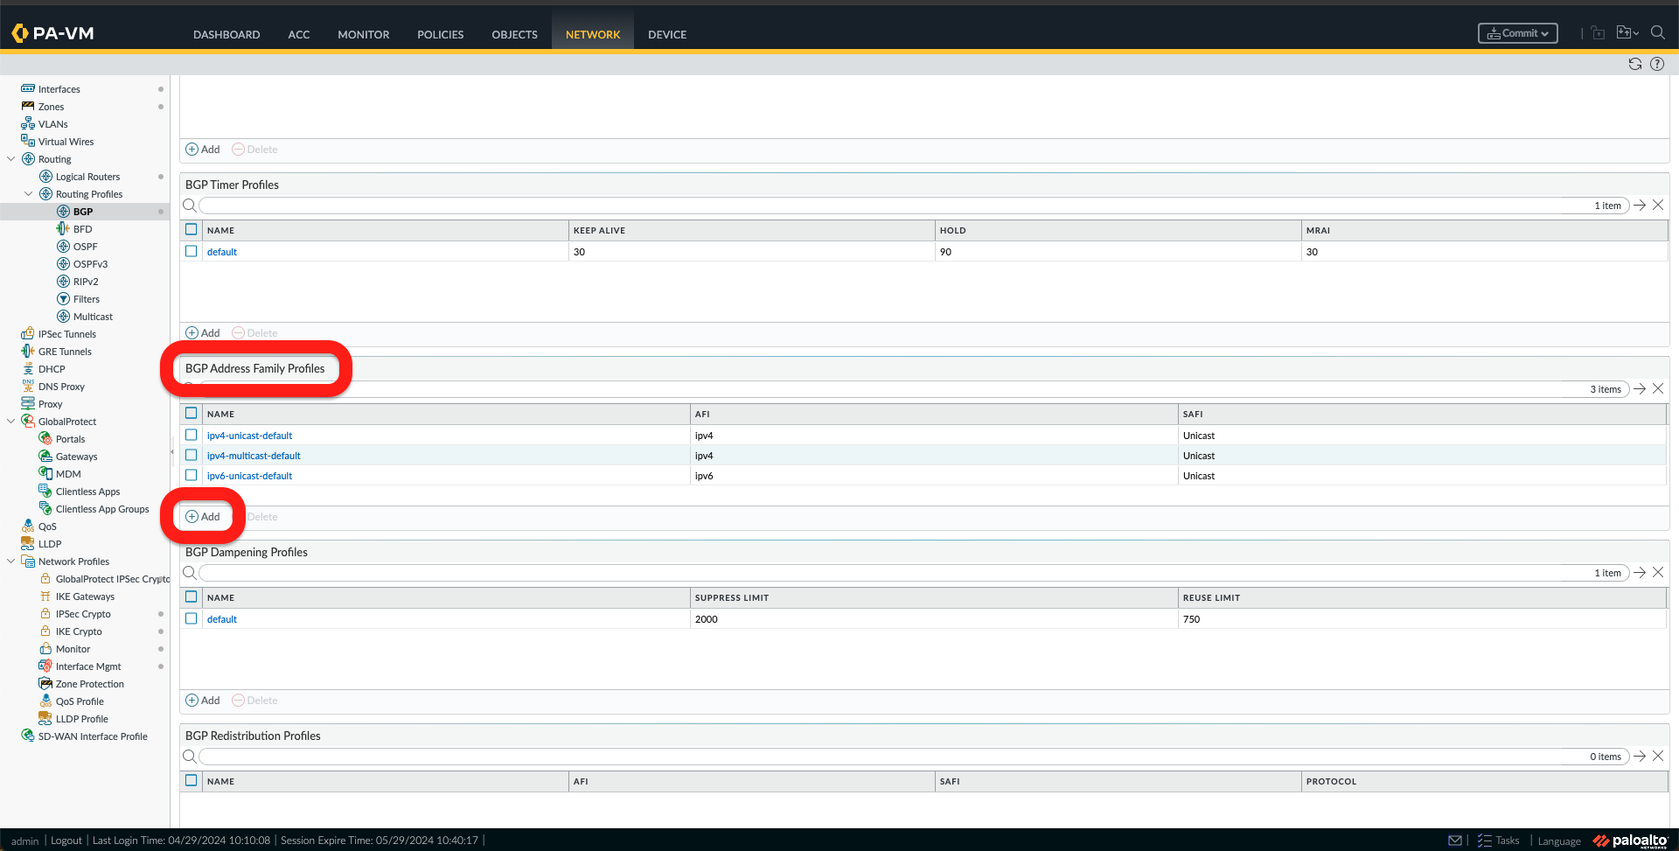Open the DNS Proxy configuration page
This screenshot has width=1679, height=851.
(x=62, y=386)
